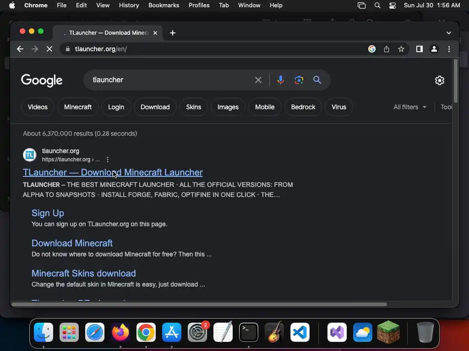469x351 pixels.
Task: Select the Download filter chip
Action: [x=155, y=107]
